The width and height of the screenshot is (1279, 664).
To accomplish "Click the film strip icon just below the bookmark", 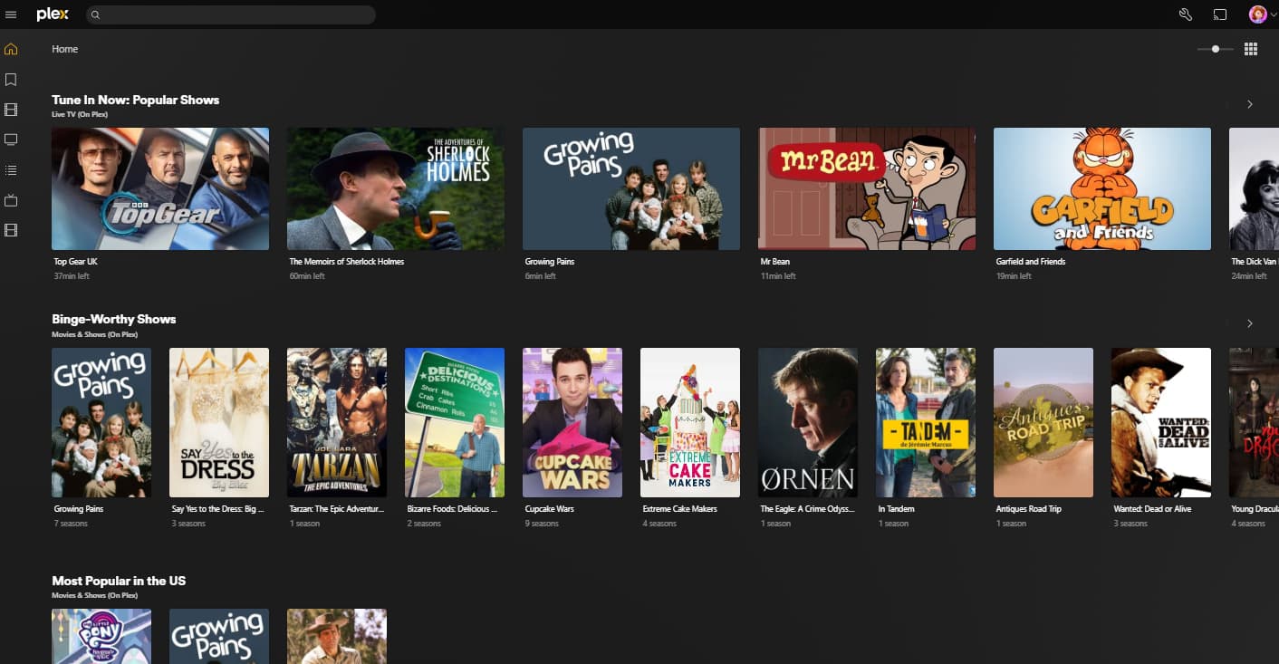I will 11,110.
